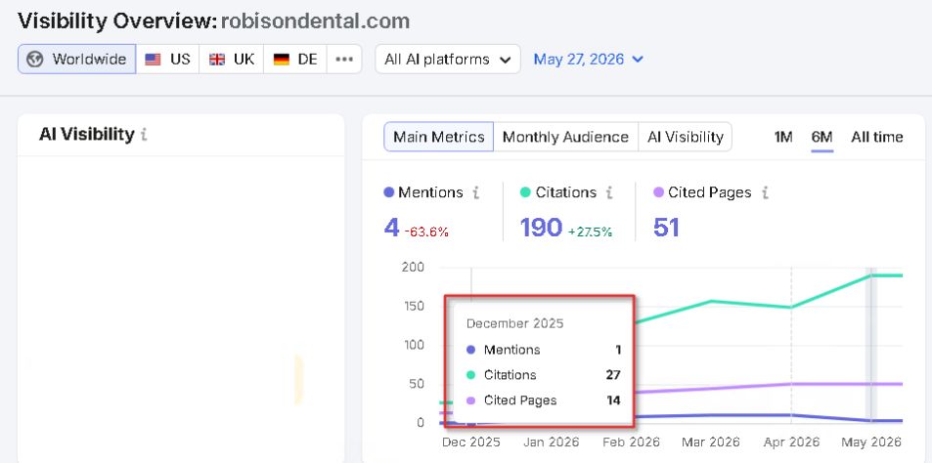Click the info icon next to Mentions
Screen dimensions: 932x463
476,192
